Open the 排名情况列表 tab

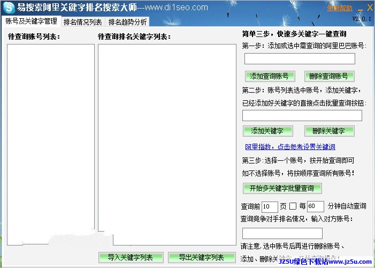[x=83, y=22]
